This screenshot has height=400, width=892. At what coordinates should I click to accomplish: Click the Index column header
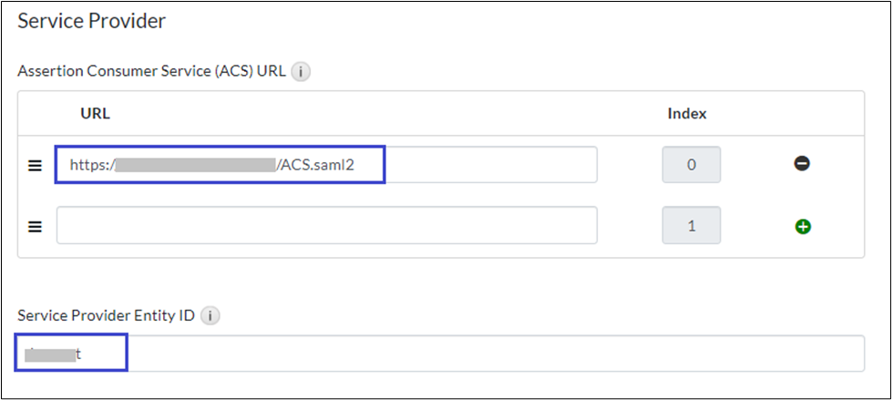tap(687, 114)
